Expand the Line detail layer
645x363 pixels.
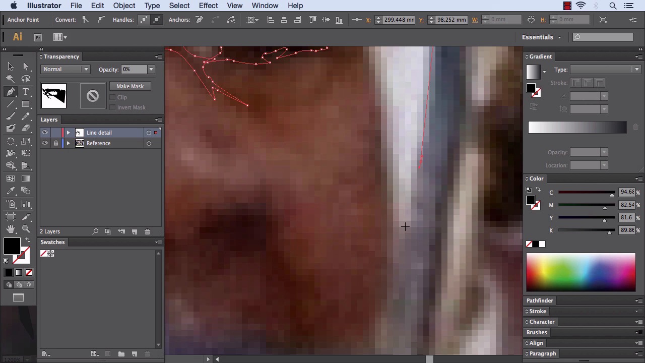pyautogui.click(x=68, y=133)
